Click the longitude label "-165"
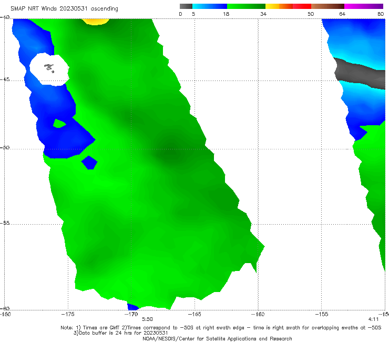Image resolution: width=389 pixels, height=342 pixels. (194, 314)
